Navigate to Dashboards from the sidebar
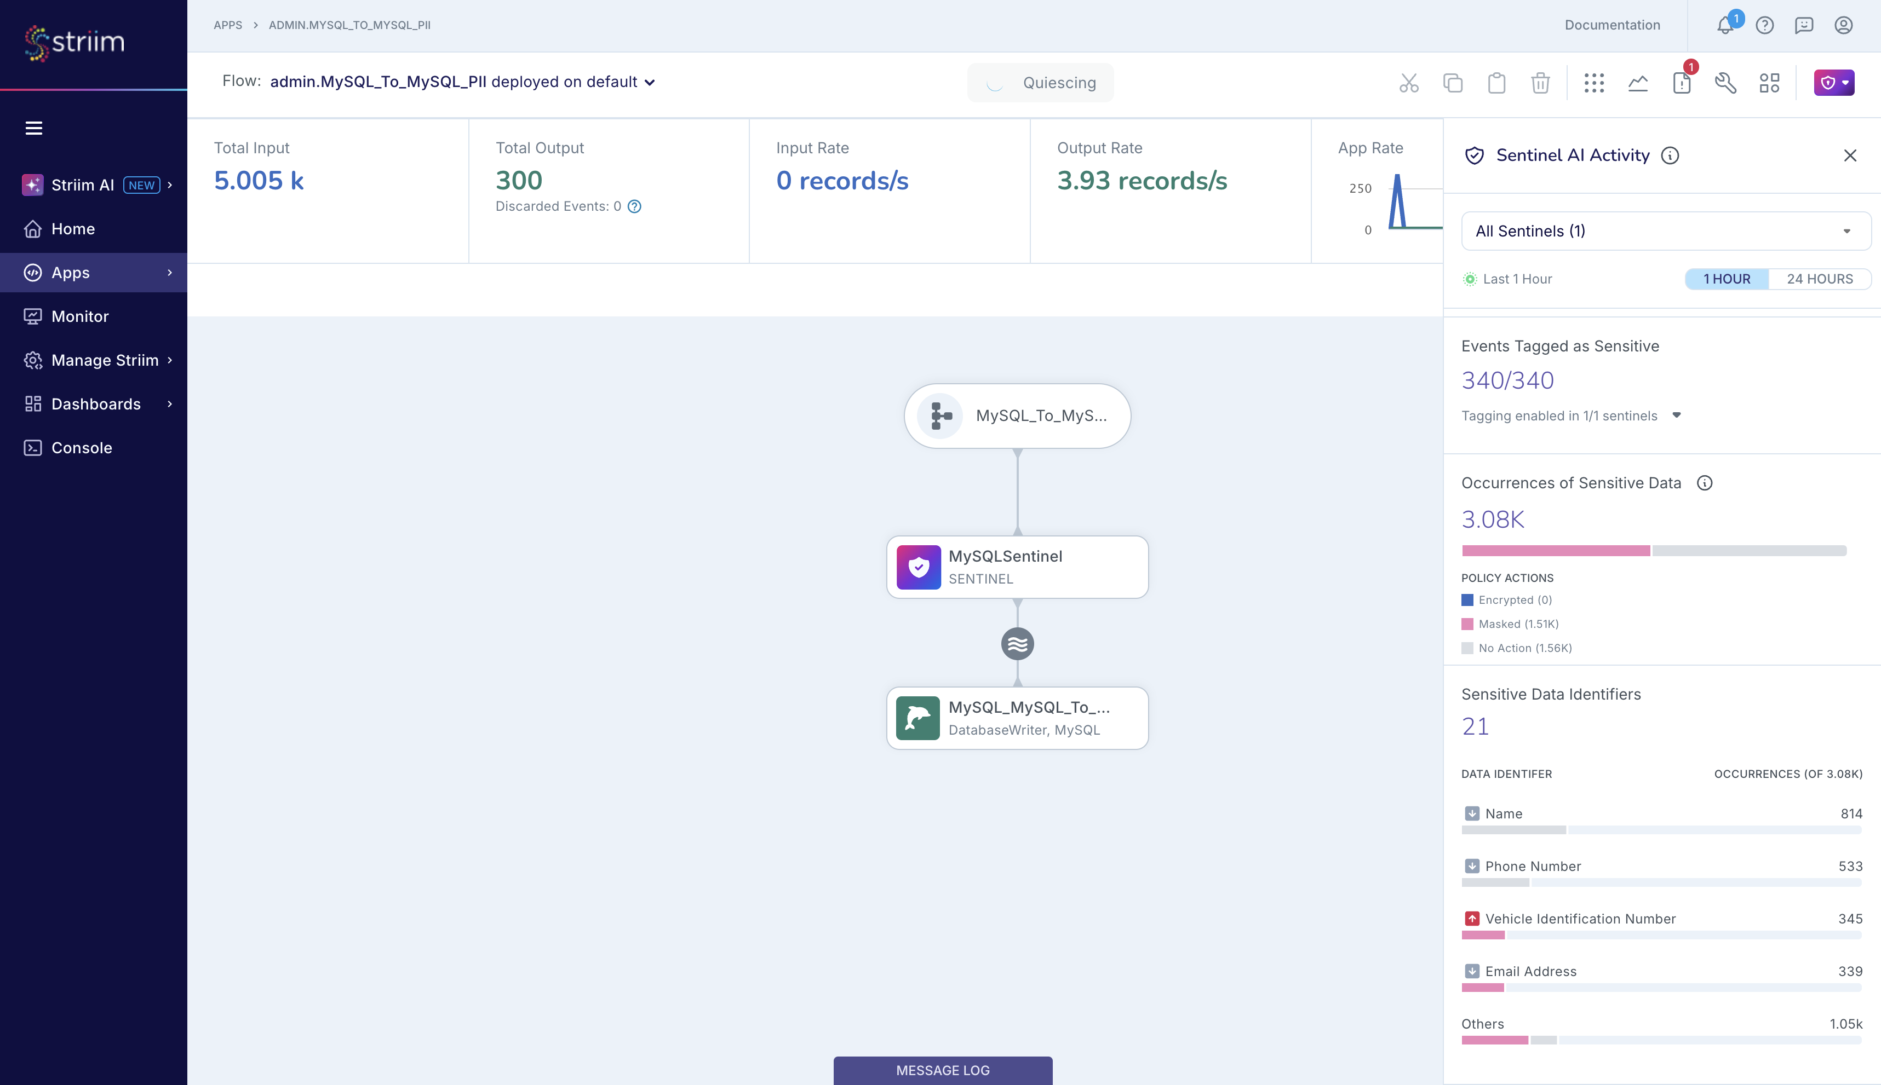 [95, 403]
